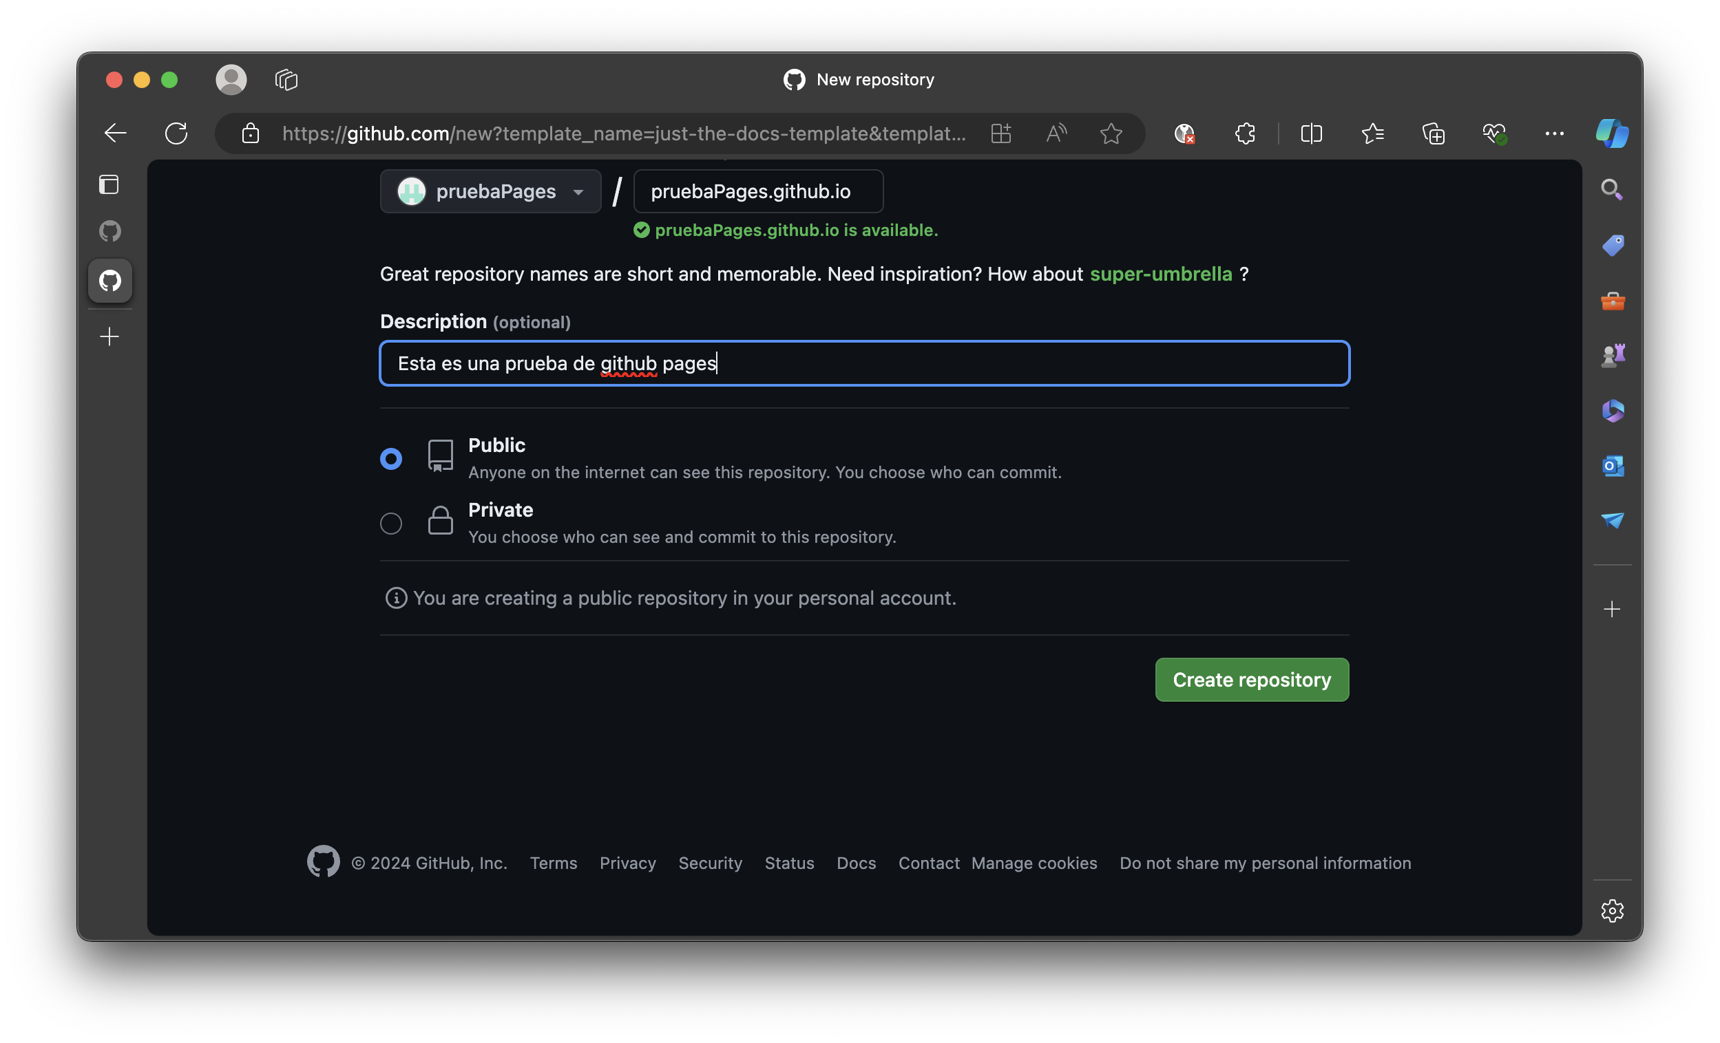Open sidebar Shopping tag icon
1720x1043 pixels.
pos(1613,245)
